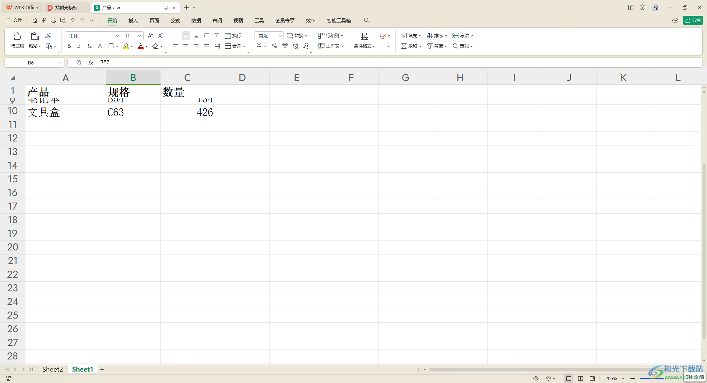Click the decrease decimal places icon
707x383 pixels.
[306, 46]
